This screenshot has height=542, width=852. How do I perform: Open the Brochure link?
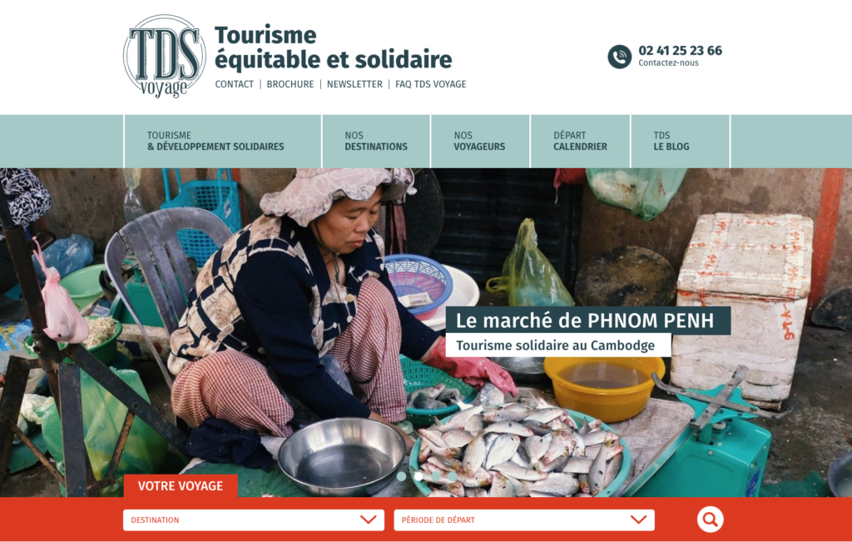click(x=290, y=84)
